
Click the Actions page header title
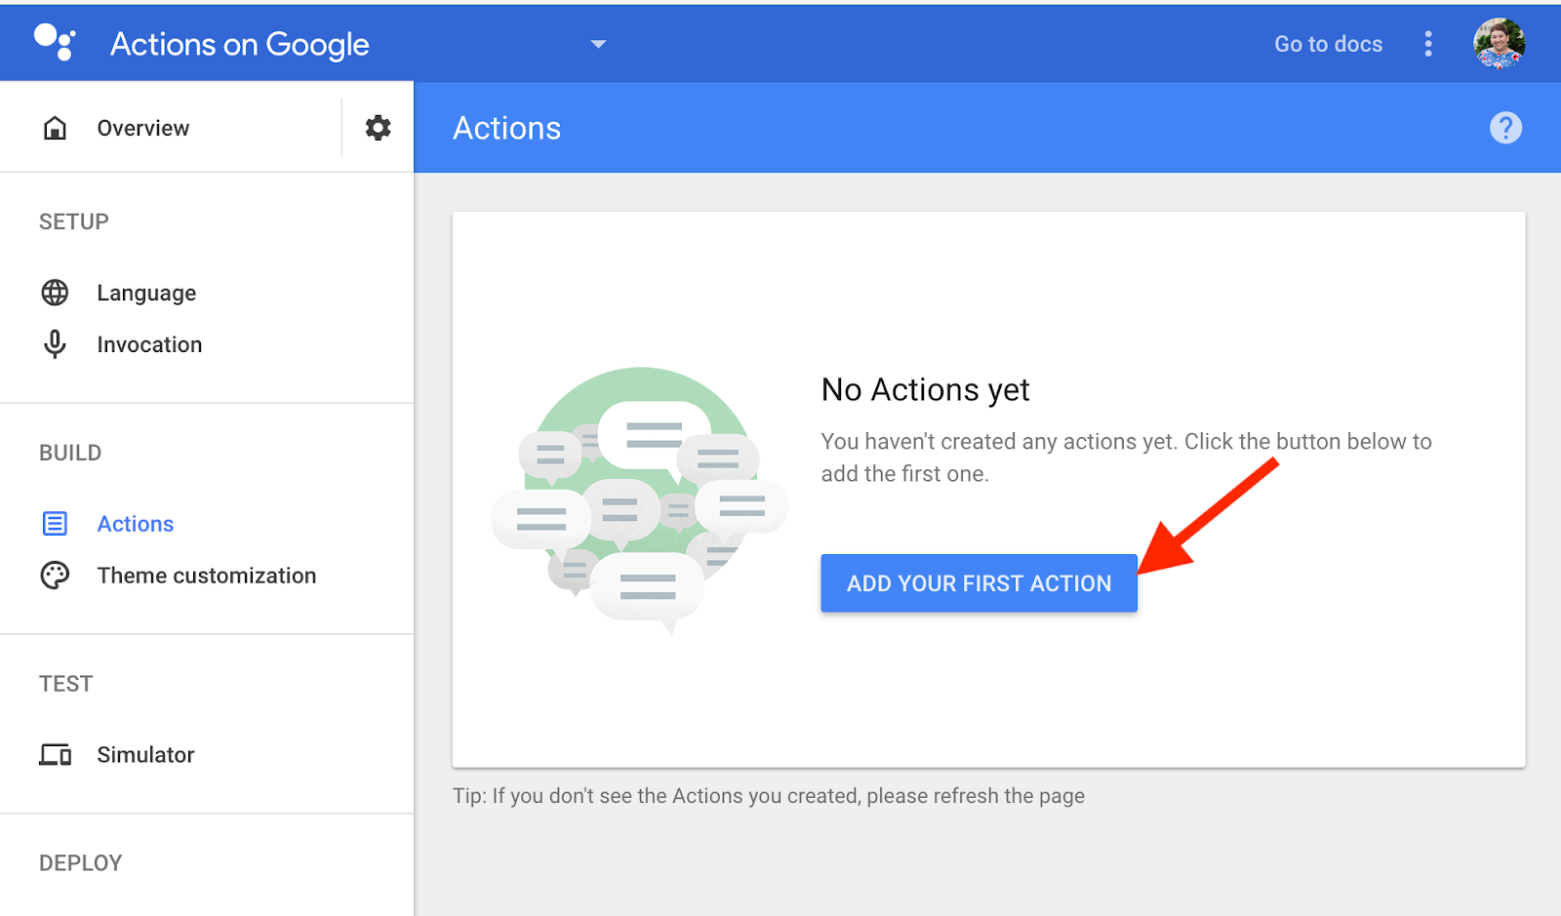(506, 128)
